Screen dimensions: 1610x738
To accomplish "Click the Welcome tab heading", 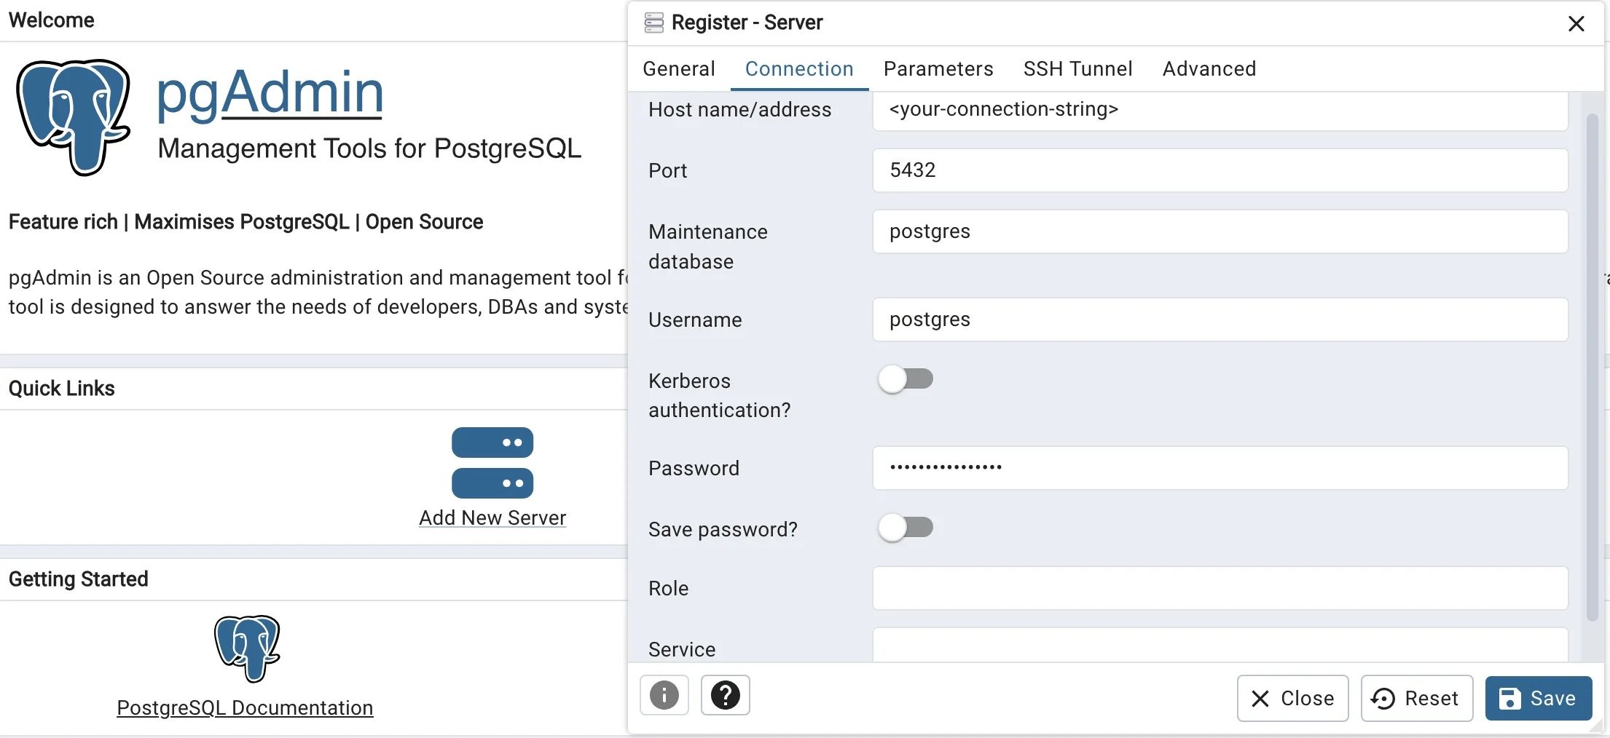I will [52, 20].
